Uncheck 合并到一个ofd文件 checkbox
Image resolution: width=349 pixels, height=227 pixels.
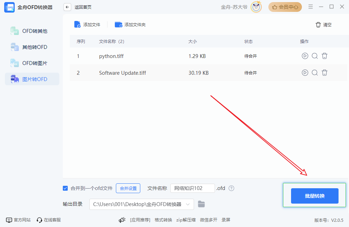tap(65, 188)
